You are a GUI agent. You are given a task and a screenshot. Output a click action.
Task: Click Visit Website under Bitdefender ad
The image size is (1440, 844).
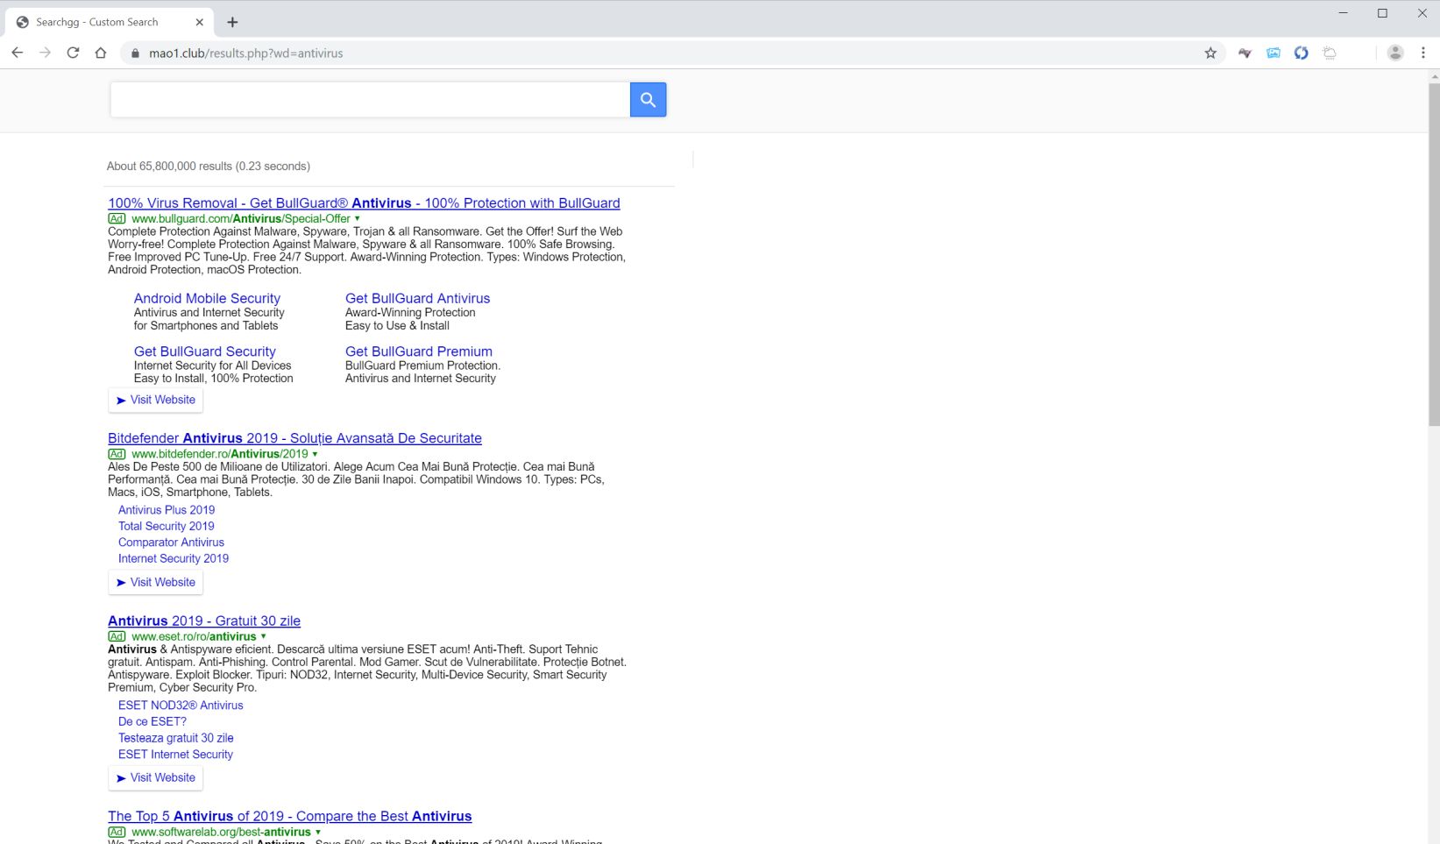[155, 582]
